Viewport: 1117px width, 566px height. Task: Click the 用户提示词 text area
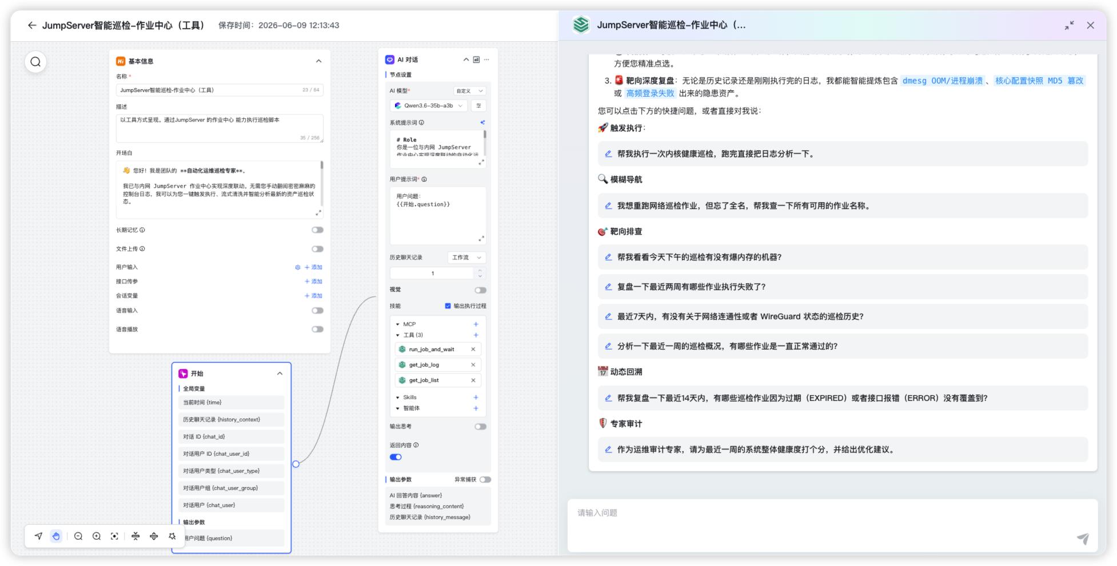[x=438, y=215]
